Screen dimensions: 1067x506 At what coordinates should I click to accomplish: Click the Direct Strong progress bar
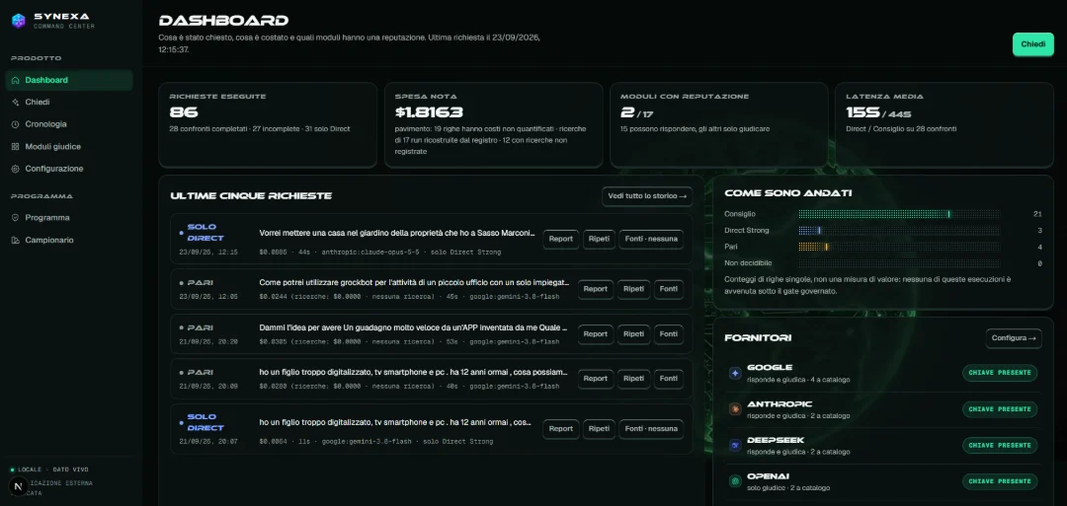coord(899,230)
